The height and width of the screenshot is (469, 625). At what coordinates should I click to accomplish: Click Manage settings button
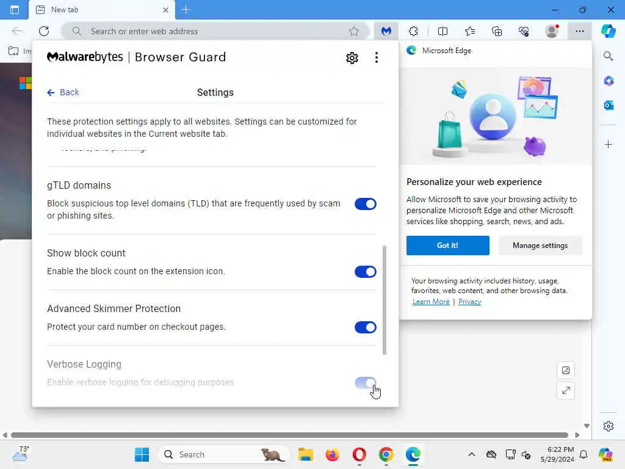540,245
